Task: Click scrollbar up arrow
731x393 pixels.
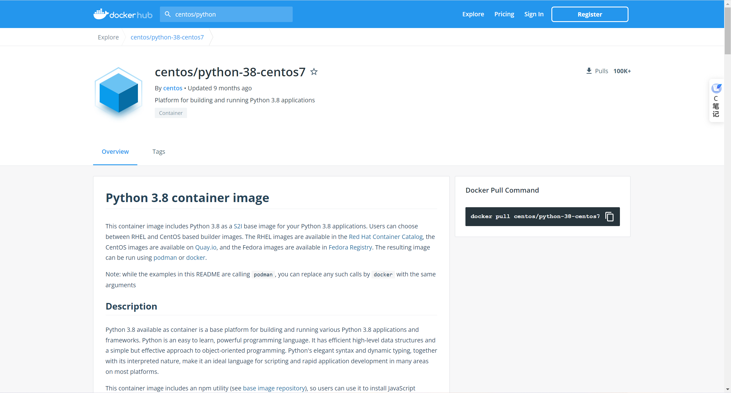Action: click(728, 4)
